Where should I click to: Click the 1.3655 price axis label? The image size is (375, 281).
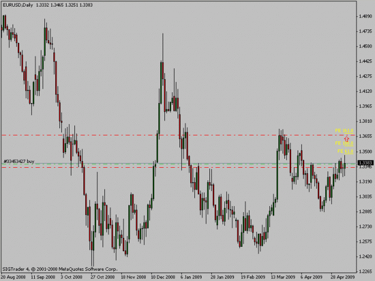pyautogui.click(x=365, y=137)
